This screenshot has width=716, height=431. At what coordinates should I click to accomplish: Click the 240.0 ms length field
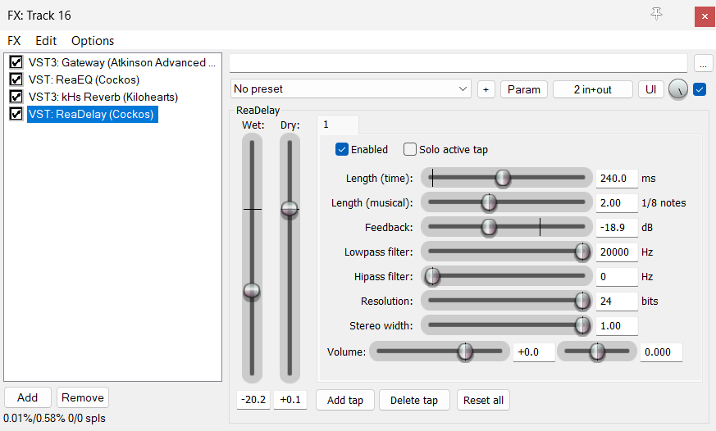point(617,179)
